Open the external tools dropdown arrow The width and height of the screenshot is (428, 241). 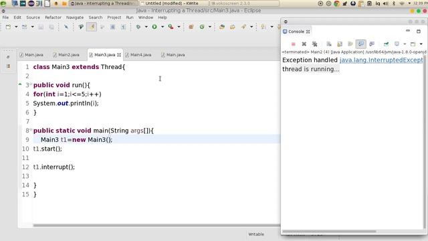tap(179, 27)
